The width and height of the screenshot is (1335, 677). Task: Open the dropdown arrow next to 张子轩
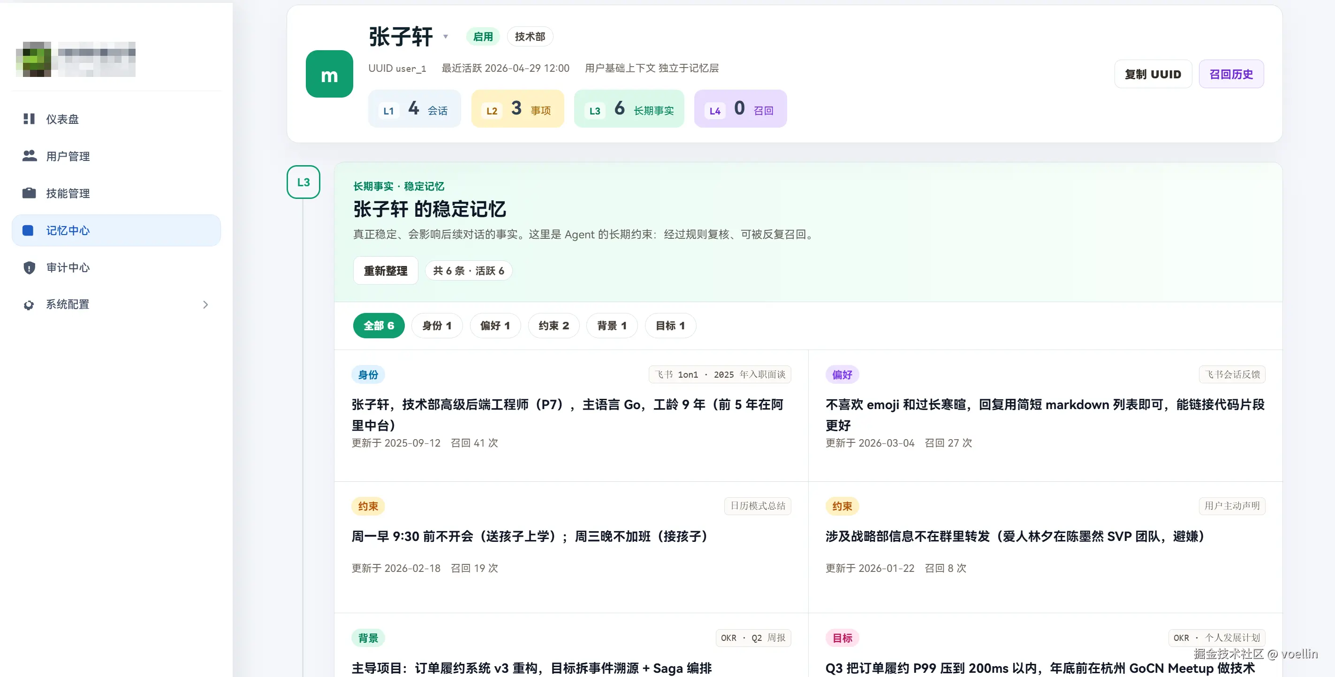pos(445,36)
